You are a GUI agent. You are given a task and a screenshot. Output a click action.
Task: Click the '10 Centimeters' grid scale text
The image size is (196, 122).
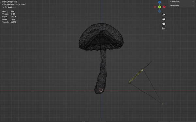tap(8, 7)
